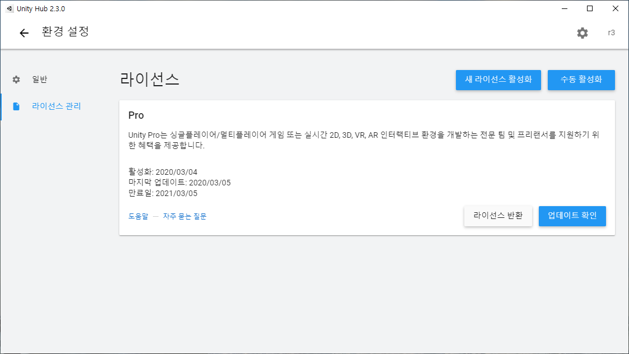Check for updates via 업데이트 확인
The image size is (629, 354).
coord(572,216)
